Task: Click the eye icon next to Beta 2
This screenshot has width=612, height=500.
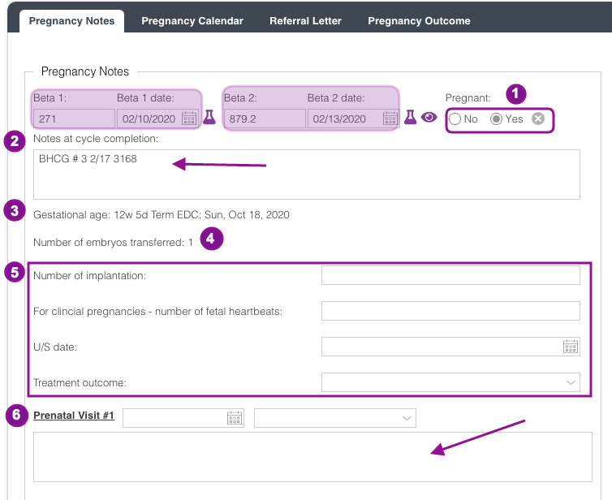Action: [x=429, y=118]
